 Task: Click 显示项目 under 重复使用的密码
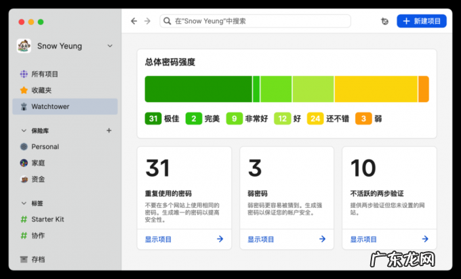158,239
